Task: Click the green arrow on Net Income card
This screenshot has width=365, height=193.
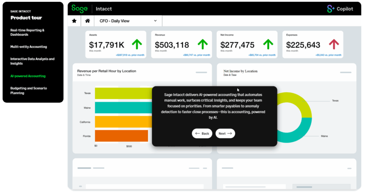Action: coord(268,44)
